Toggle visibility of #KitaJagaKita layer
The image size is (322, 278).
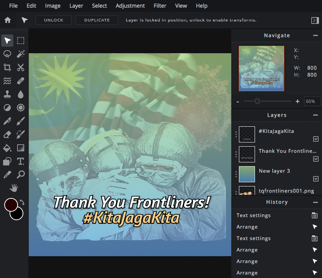[x=316, y=139]
